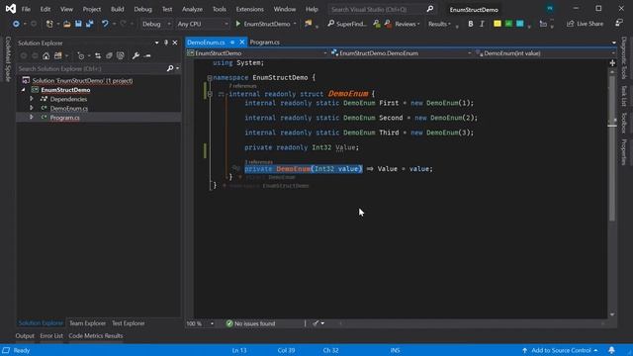Open the Code Metrics Results tab
Image resolution: width=633 pixels, height=356 pixels.
[96, 336]
